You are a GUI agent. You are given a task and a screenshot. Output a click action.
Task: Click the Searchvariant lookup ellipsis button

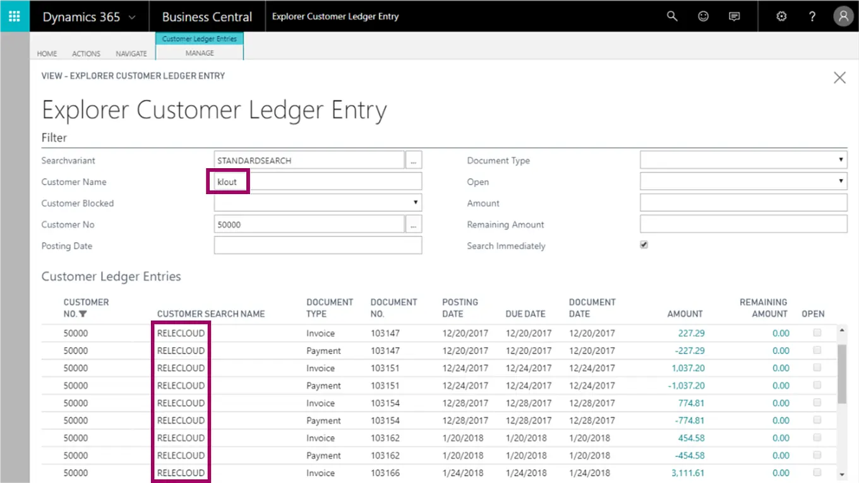coord(413,161)
